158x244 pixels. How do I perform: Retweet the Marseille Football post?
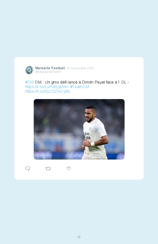[48, 169]
